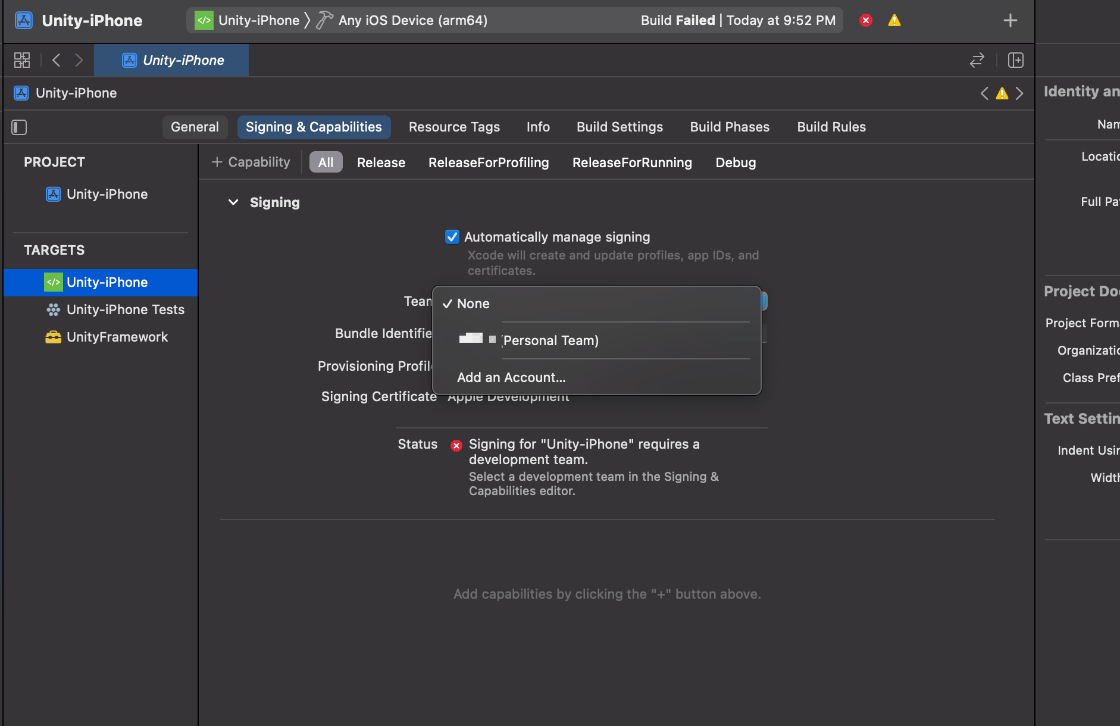The image size is (1120, 726).
Task: Switch to Signing & Capabilities tab
Action: pos(314,127)
